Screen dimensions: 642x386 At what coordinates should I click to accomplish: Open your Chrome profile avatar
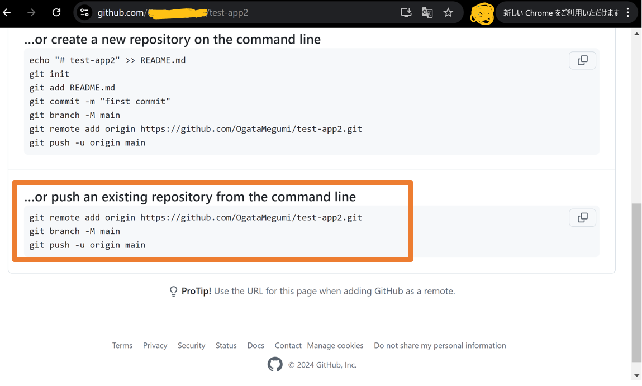(x=482, y=12)
